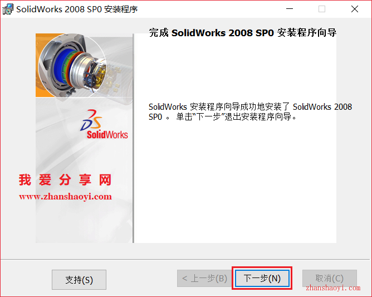Click the 完成 SolidWorks 2008 SP0 heading
Image resolution: width=372 pixels, height=297 pixels.
pos(242,33)
